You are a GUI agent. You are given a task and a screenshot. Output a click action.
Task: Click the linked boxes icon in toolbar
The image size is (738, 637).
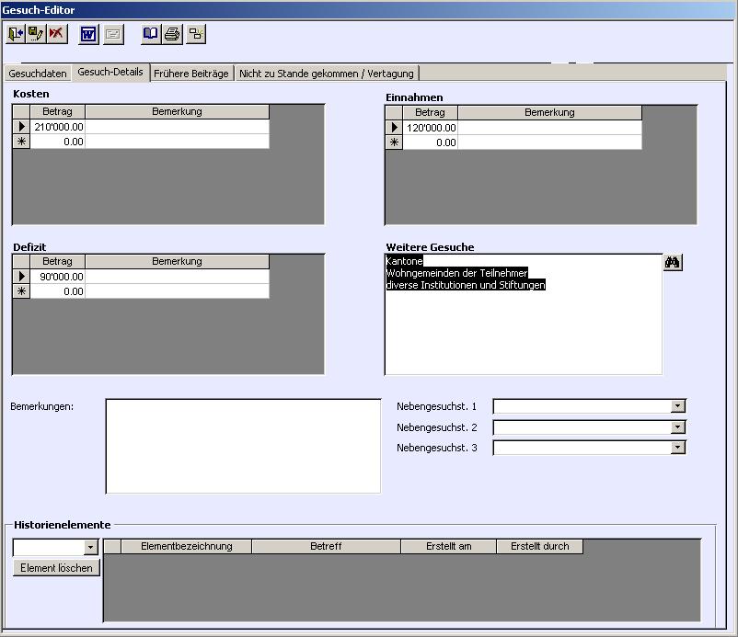[x=195, y=35]
